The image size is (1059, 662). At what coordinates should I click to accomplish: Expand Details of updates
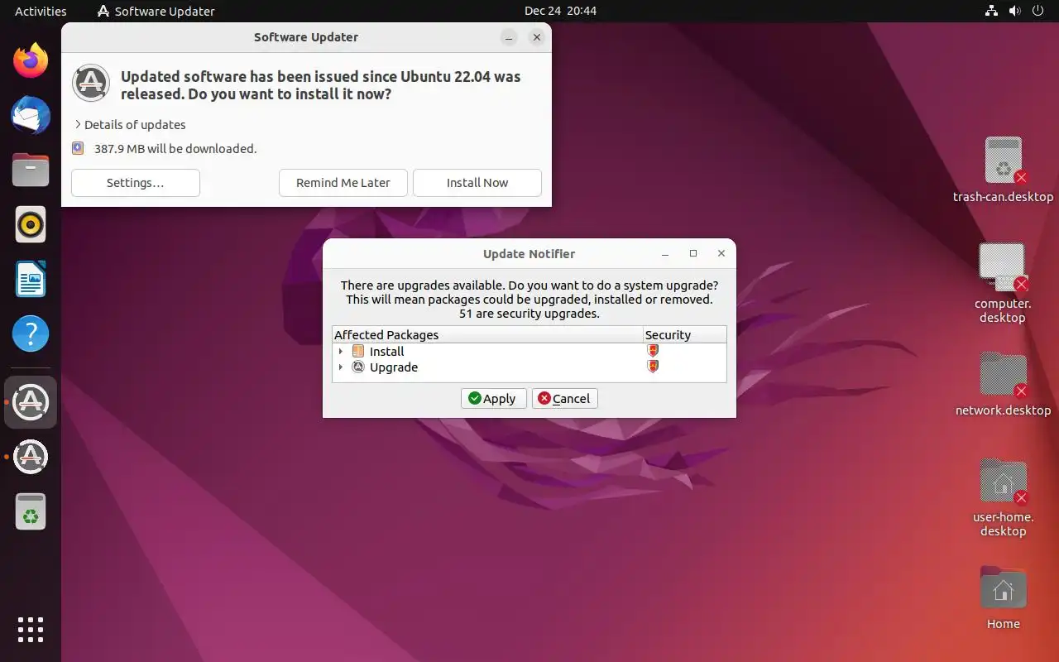point(130,124)
